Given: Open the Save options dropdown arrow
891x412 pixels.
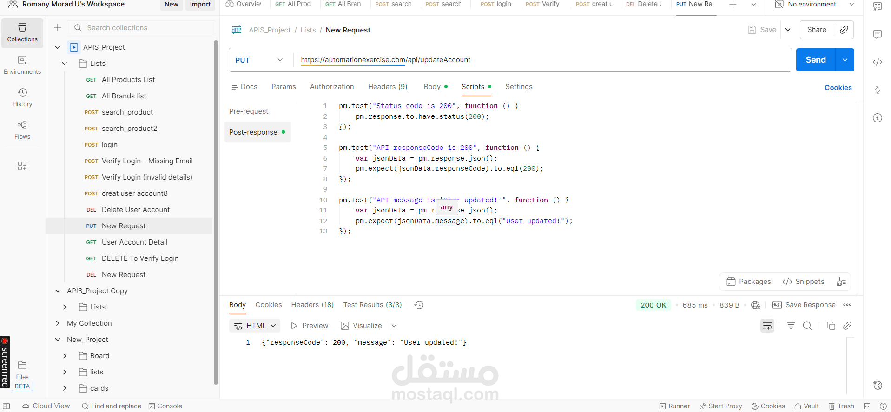Looking at the screenshot, I should [x=788, y=30].
